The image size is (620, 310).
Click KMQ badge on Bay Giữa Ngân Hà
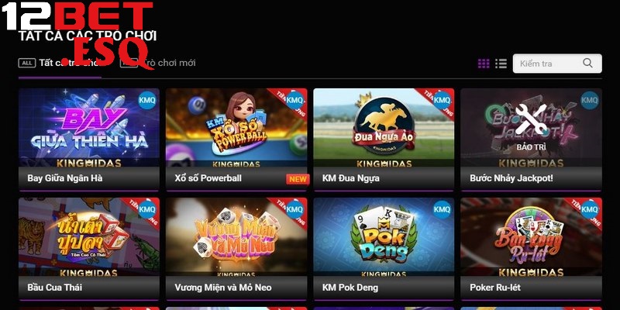tap(147, 100)
